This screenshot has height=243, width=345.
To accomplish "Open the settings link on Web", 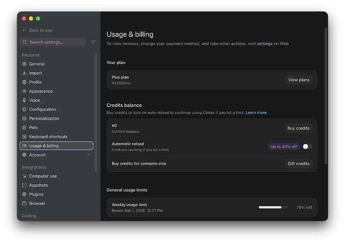I will pos(264,43).
